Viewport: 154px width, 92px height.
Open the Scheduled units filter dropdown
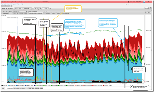click(20, 12)
